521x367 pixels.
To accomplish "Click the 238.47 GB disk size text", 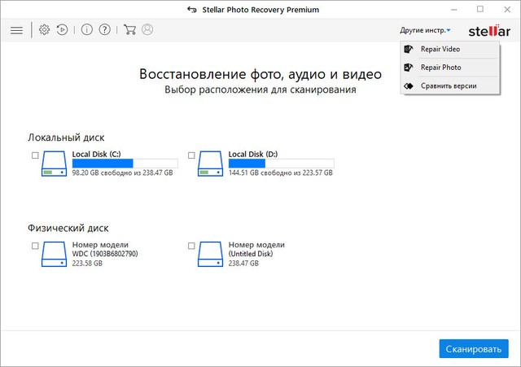I will (x=243, y=264).
